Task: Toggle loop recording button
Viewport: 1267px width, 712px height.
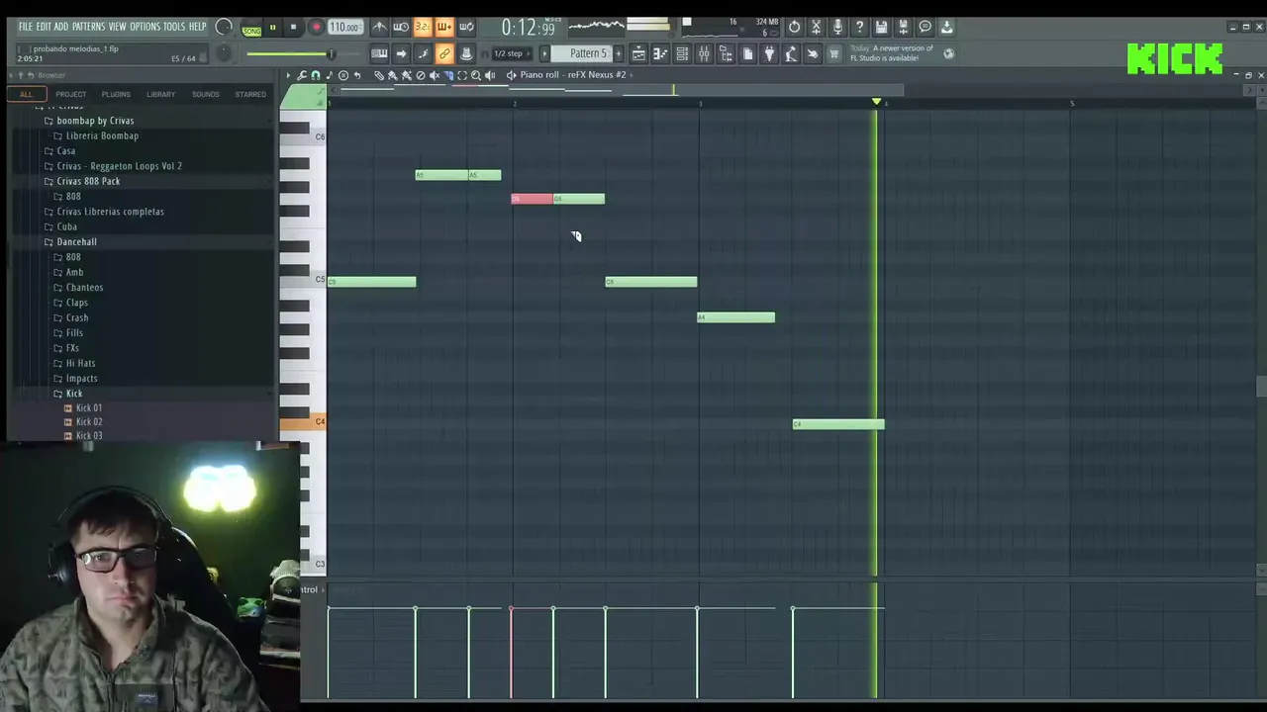Action: (465, 27)
